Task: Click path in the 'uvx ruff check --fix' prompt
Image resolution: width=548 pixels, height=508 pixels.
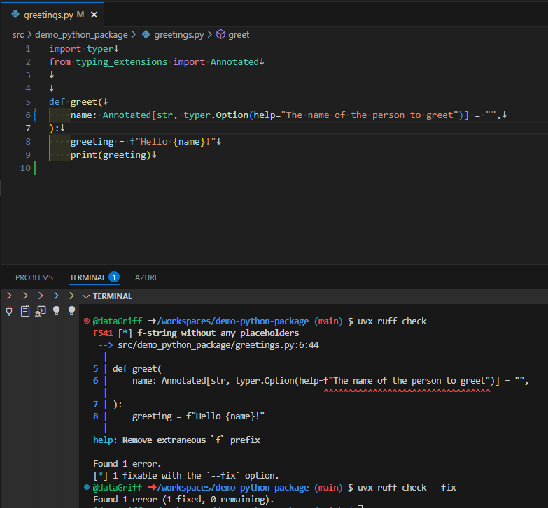Action: point(233,488)
